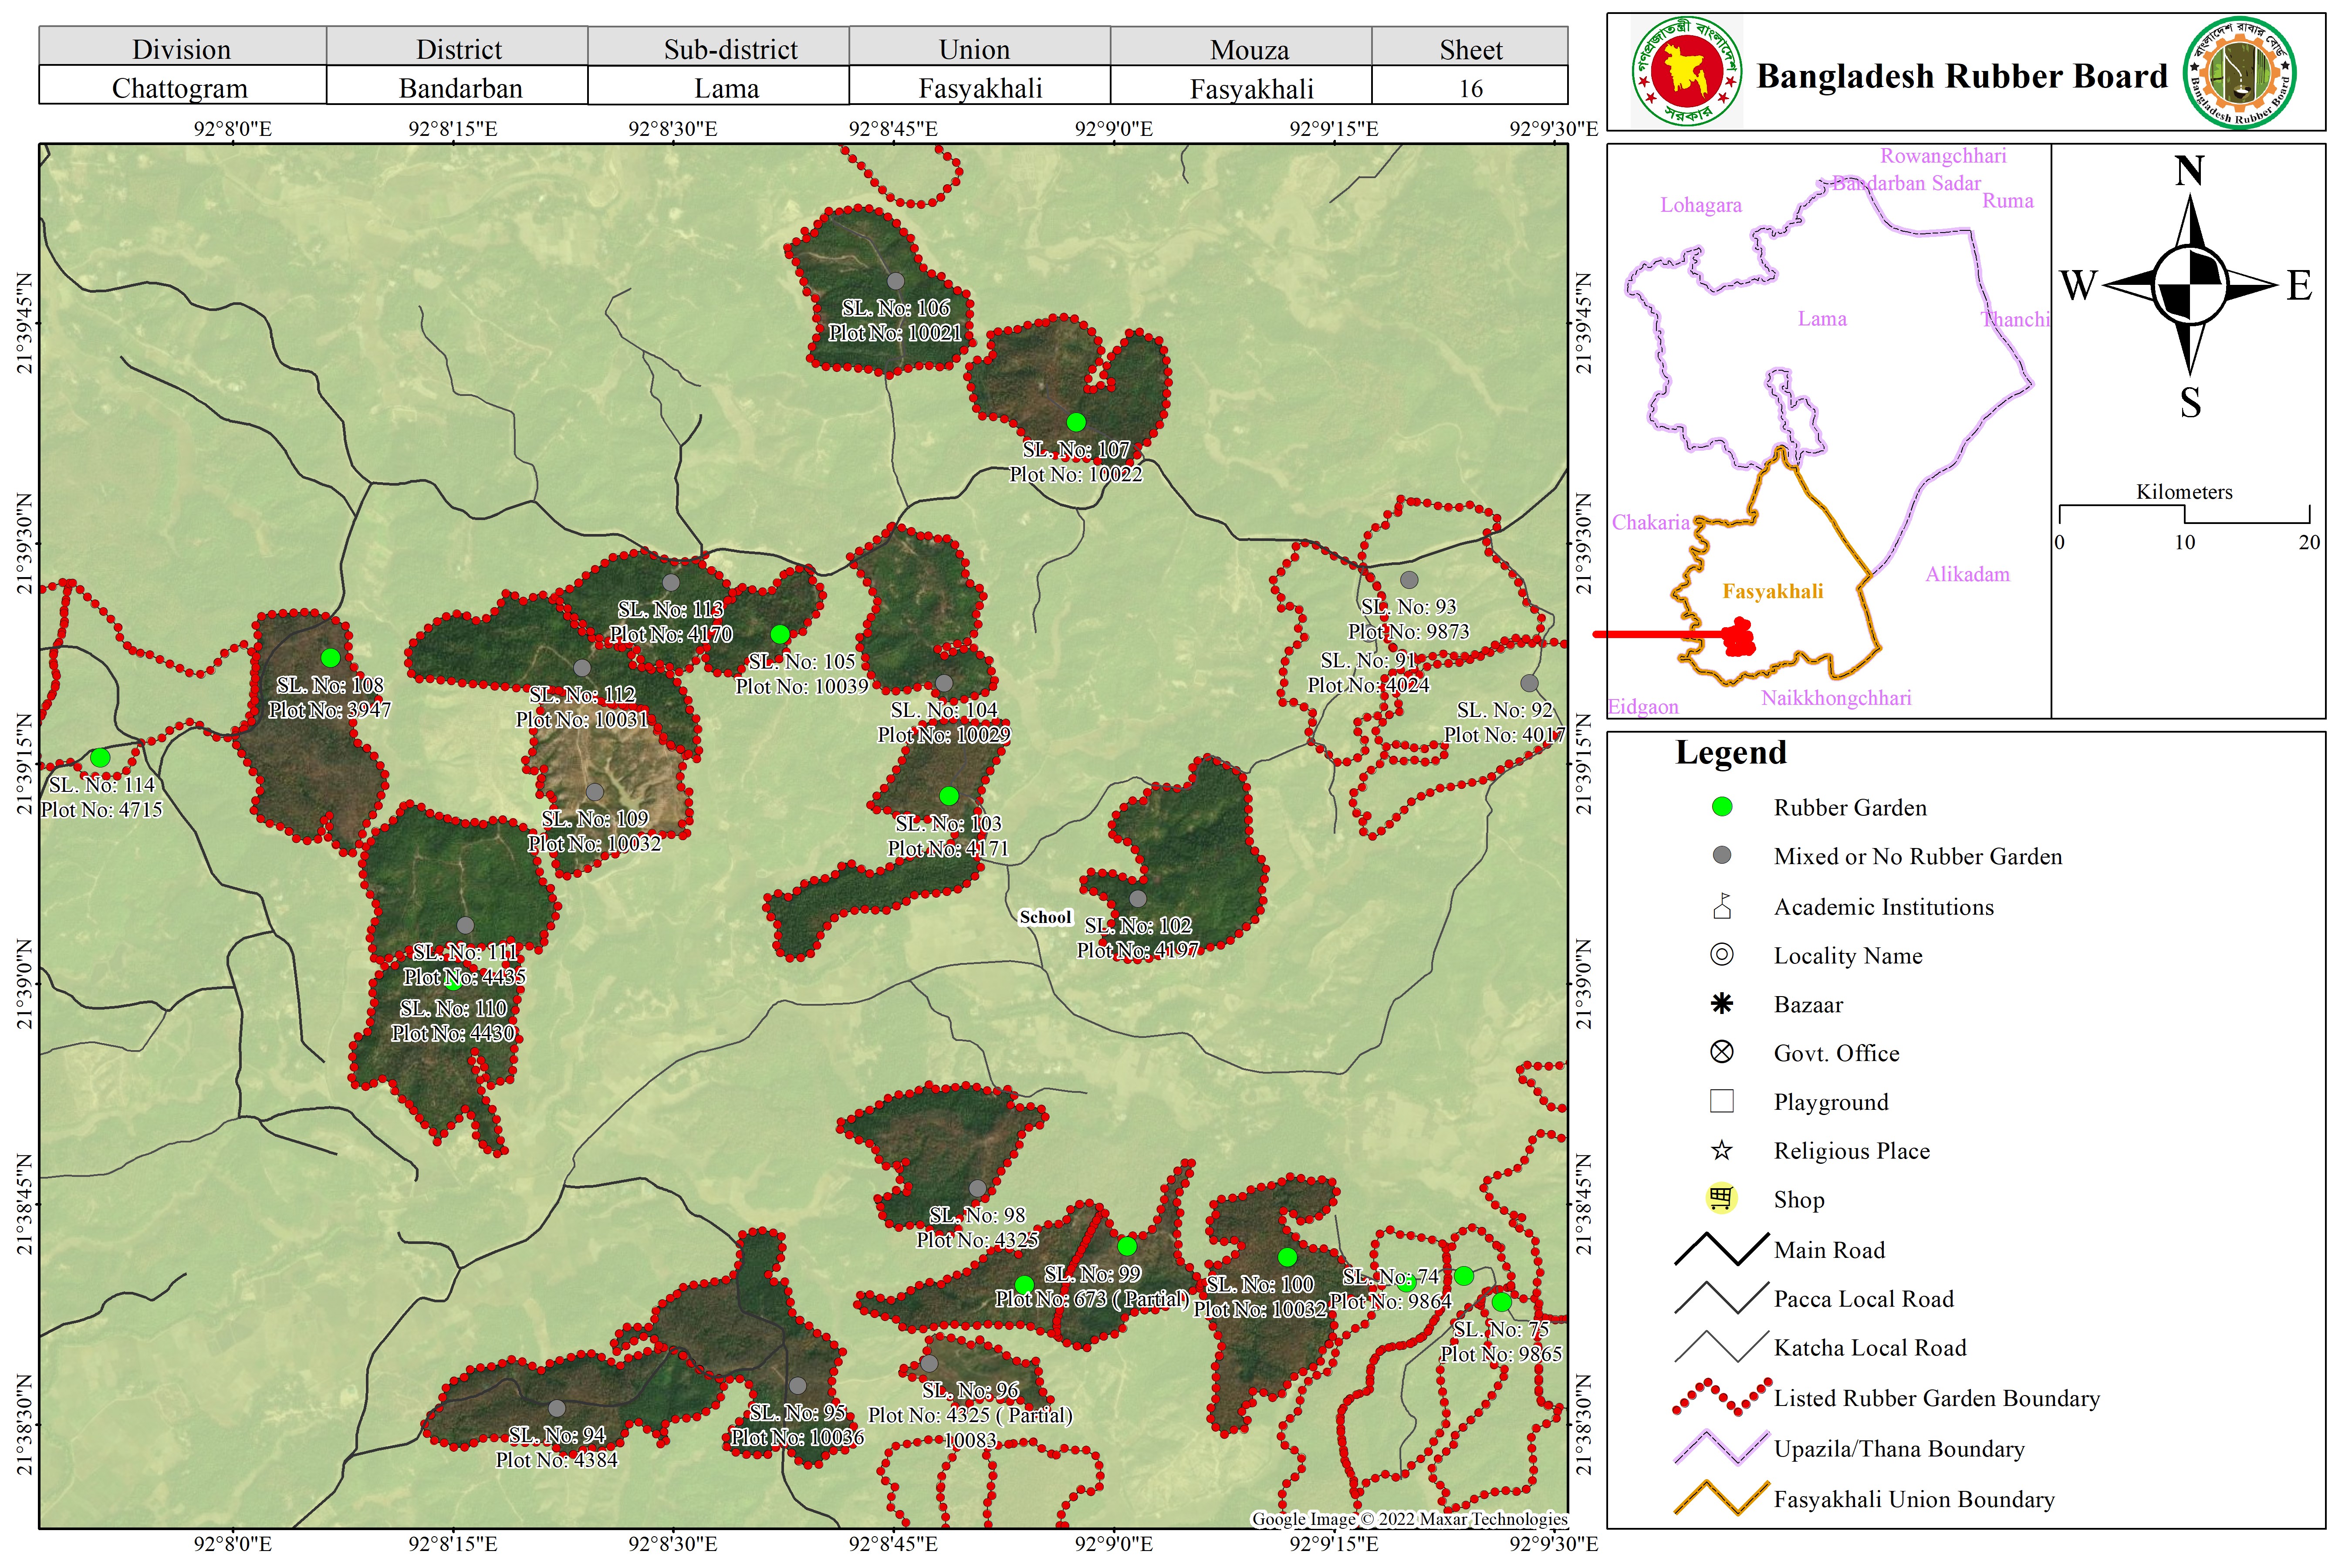Click the green marker at SL. No: 107
This screenshot has width=2352, height=1568.
1076,422
